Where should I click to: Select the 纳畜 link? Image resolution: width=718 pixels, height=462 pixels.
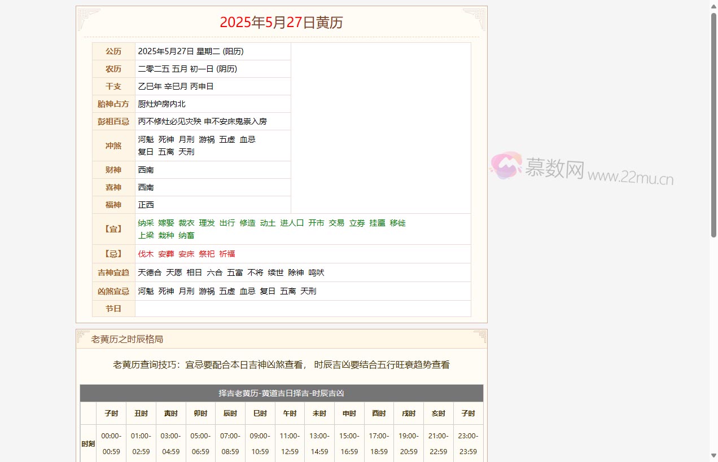pyautogui.click(x=187, y=235)
